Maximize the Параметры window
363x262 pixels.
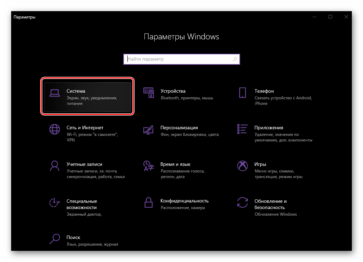pos(330,17)
